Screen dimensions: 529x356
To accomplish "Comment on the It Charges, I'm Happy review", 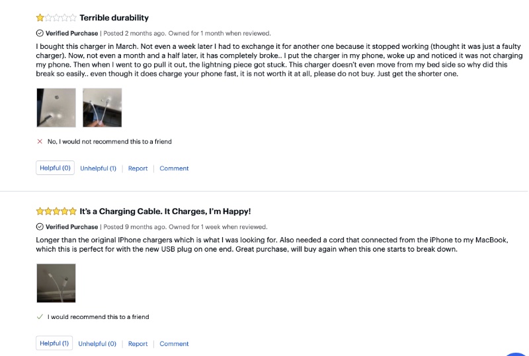I will click(x=174, y=343).
